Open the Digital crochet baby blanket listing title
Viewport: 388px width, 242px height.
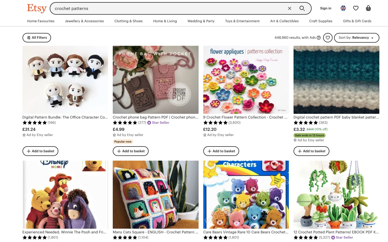[x=336, y=117]
